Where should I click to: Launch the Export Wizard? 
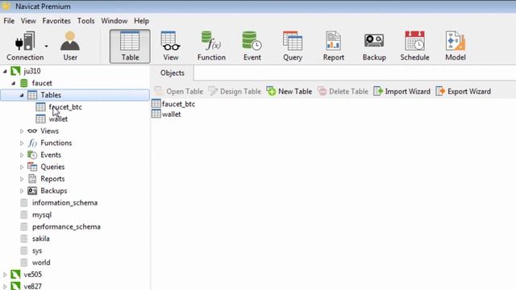coord(463,91)
